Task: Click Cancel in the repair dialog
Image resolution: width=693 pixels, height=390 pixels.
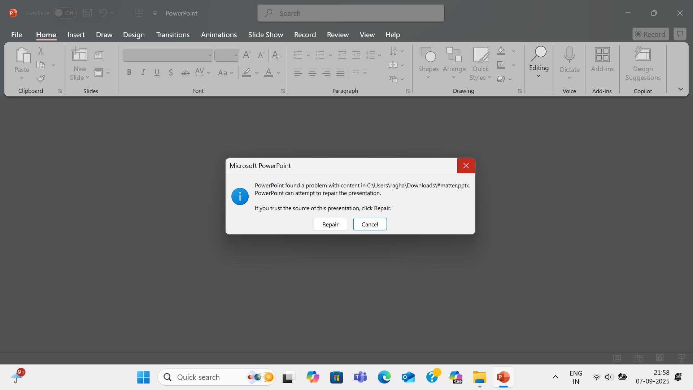Action: coord(370,224)
